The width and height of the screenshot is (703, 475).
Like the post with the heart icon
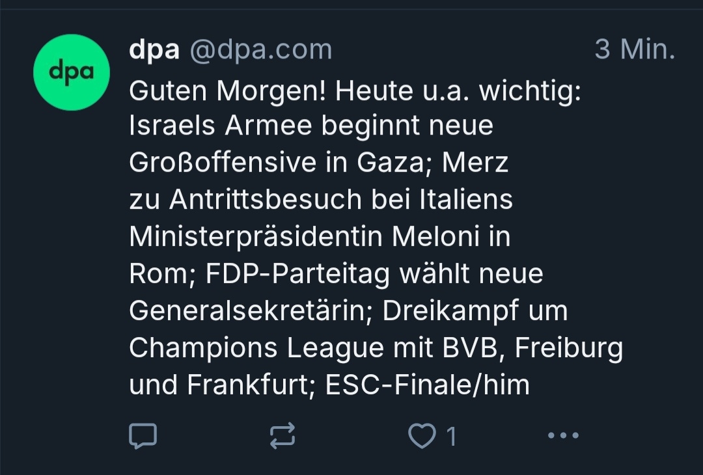coord(422,435)
